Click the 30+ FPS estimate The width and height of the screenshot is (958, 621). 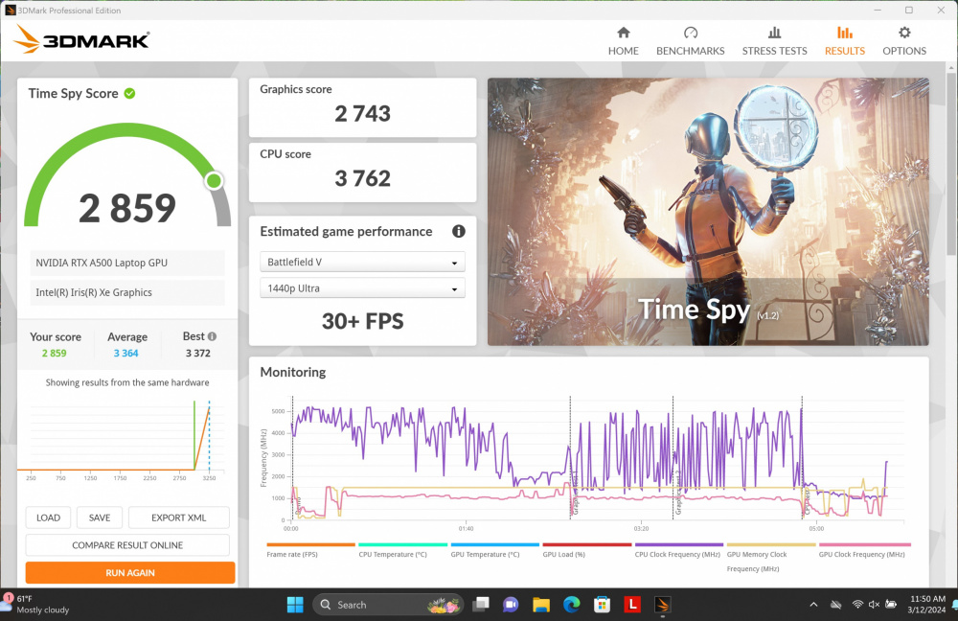(x=362, y=321)
